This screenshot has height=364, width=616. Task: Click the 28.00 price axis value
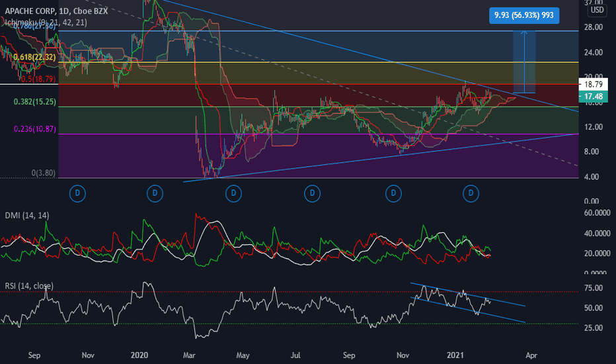click(594, 27)
